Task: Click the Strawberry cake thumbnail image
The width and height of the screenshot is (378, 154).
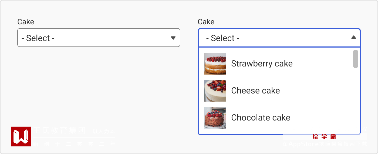Action: point(215,64)
